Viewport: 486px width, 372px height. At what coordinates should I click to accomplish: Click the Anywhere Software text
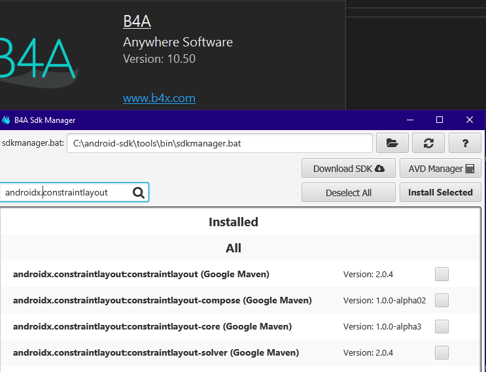pos(178,42)
